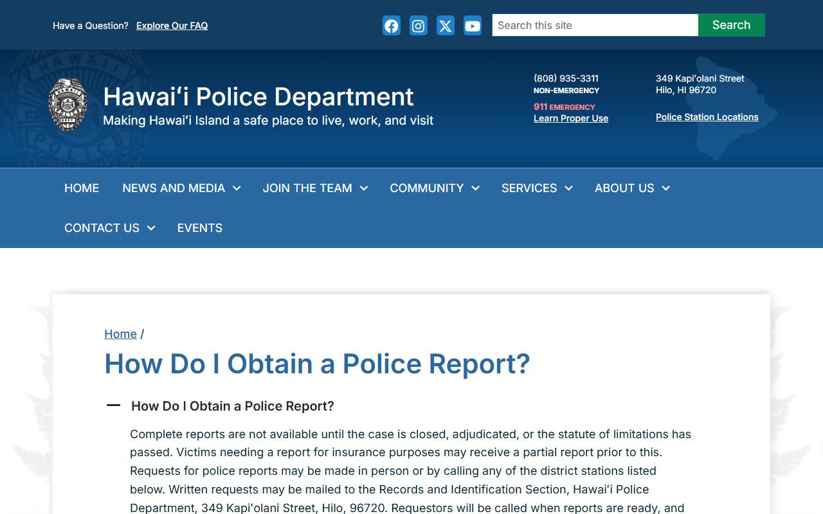Go to the HOME menu item
Screen dimensions: 823x514
click(x=82, y=188)
